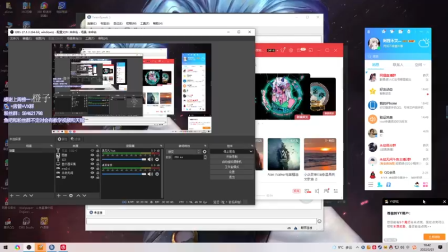Expand the stop streaming button dropdown arrow
The image size is (448, 252).
tap(251, 152)
